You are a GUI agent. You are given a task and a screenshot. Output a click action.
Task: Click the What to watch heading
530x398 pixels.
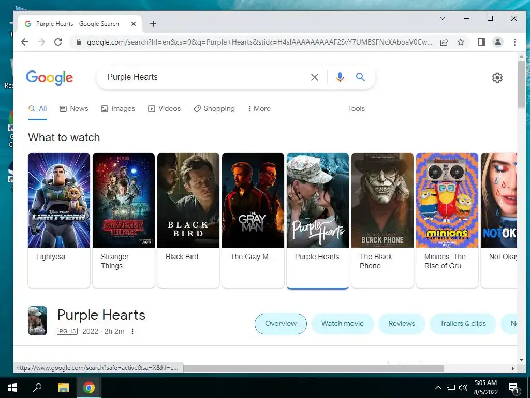[x=64, y=138]
